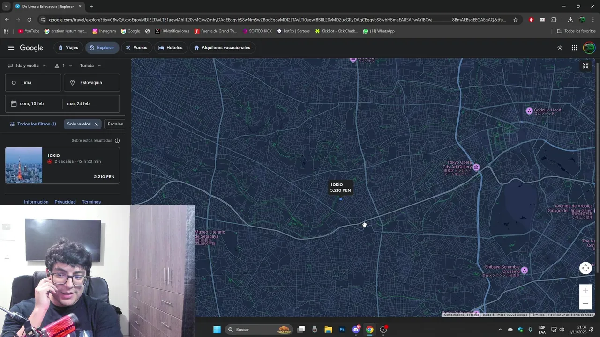Open the system volume tray icon
The height and width of the screenshot is (337, 600).
pos(562,330)
